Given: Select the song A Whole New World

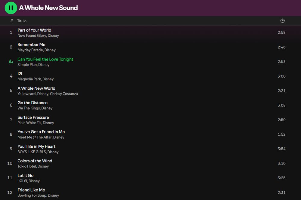Looking at the screenshot, I should (x=36, y=88).
